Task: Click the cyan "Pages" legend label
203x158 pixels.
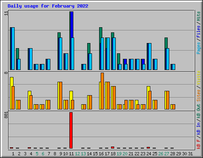Action: click(x=198, y=48)
